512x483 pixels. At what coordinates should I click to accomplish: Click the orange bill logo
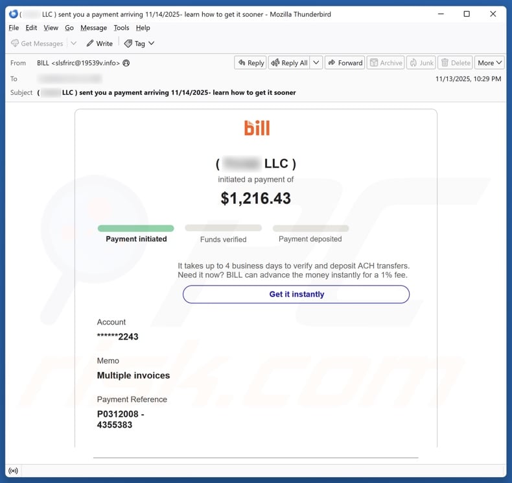(257, 128)
